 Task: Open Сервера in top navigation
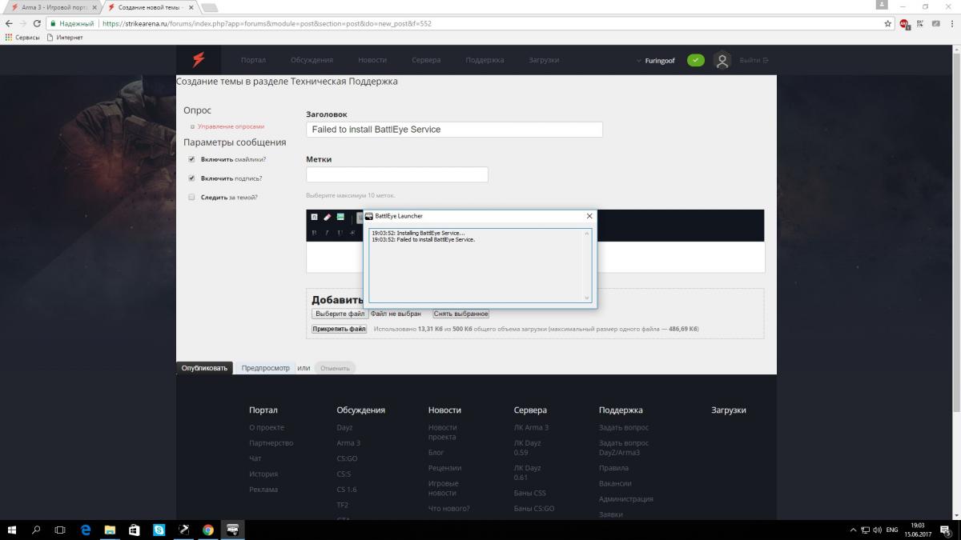click(426, 60)
